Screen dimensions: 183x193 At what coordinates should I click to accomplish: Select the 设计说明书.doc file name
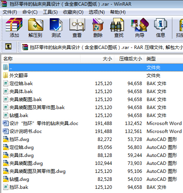(x=25, y=131)
